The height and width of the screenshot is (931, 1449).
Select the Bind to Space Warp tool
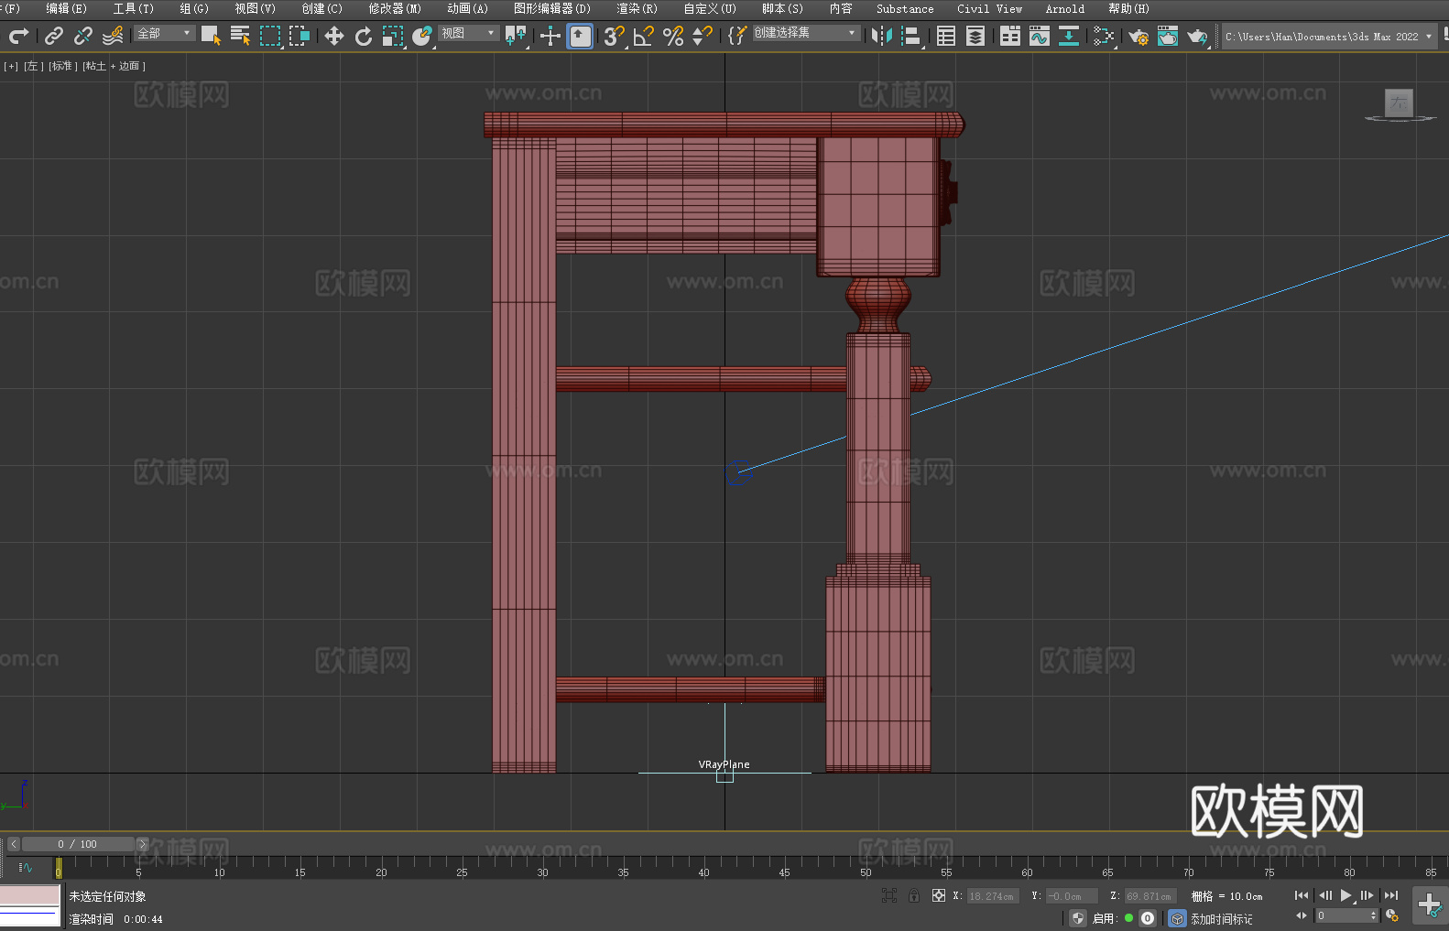coord(113,36)
